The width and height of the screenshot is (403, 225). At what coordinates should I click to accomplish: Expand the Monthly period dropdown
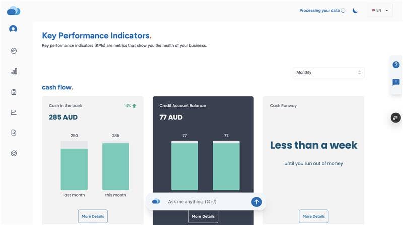pyautogui.click(x=328, y=72)
